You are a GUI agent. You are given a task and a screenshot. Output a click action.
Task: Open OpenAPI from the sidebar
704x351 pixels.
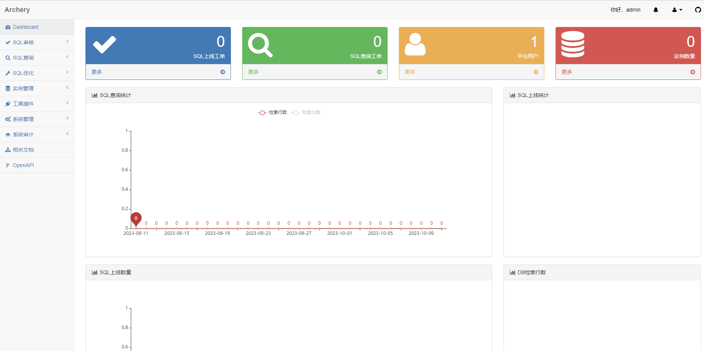[23, 165]
